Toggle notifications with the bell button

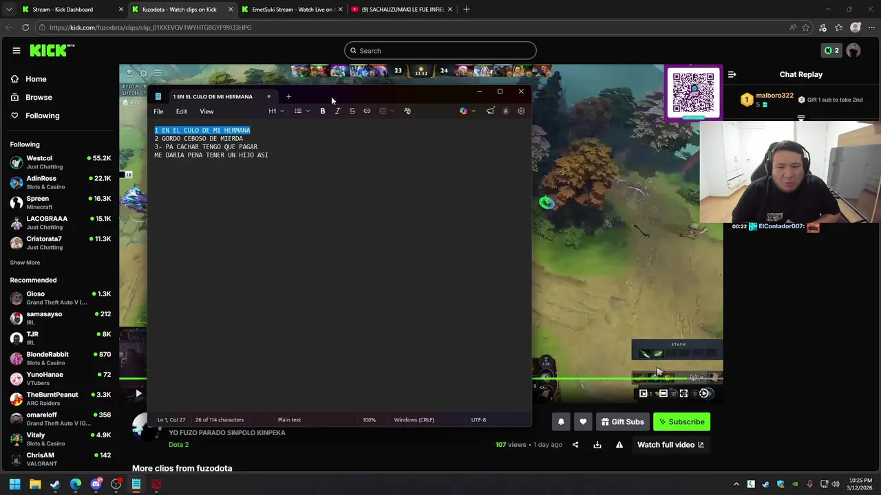(x=561, y=421)
